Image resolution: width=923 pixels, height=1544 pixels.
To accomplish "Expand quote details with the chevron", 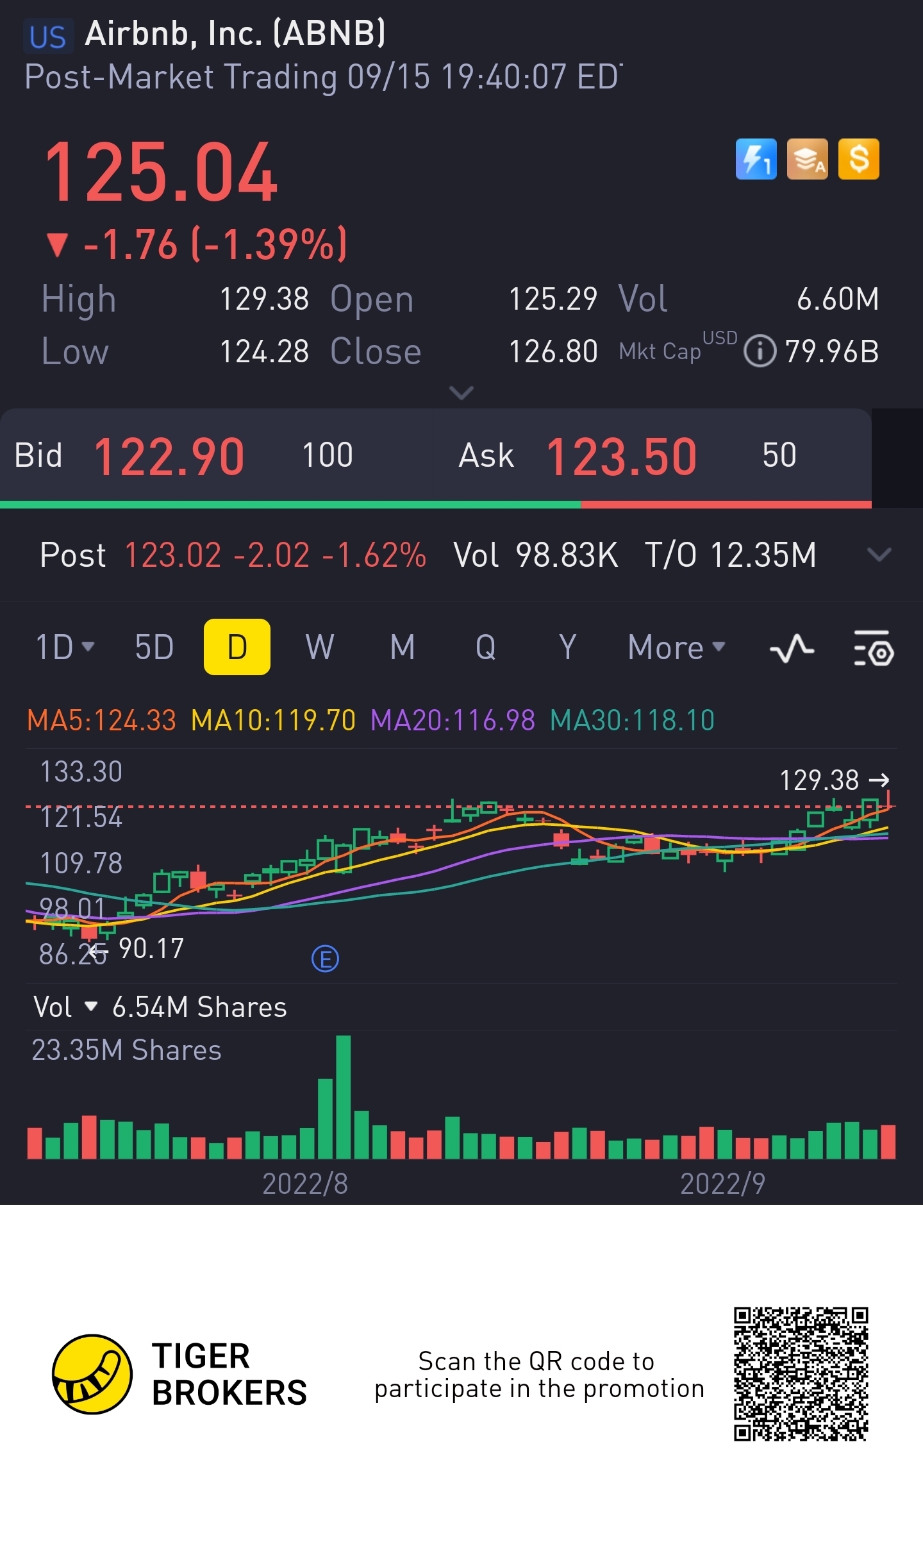I will (462, 392).
